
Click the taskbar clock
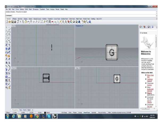click(x=152, y=116)
